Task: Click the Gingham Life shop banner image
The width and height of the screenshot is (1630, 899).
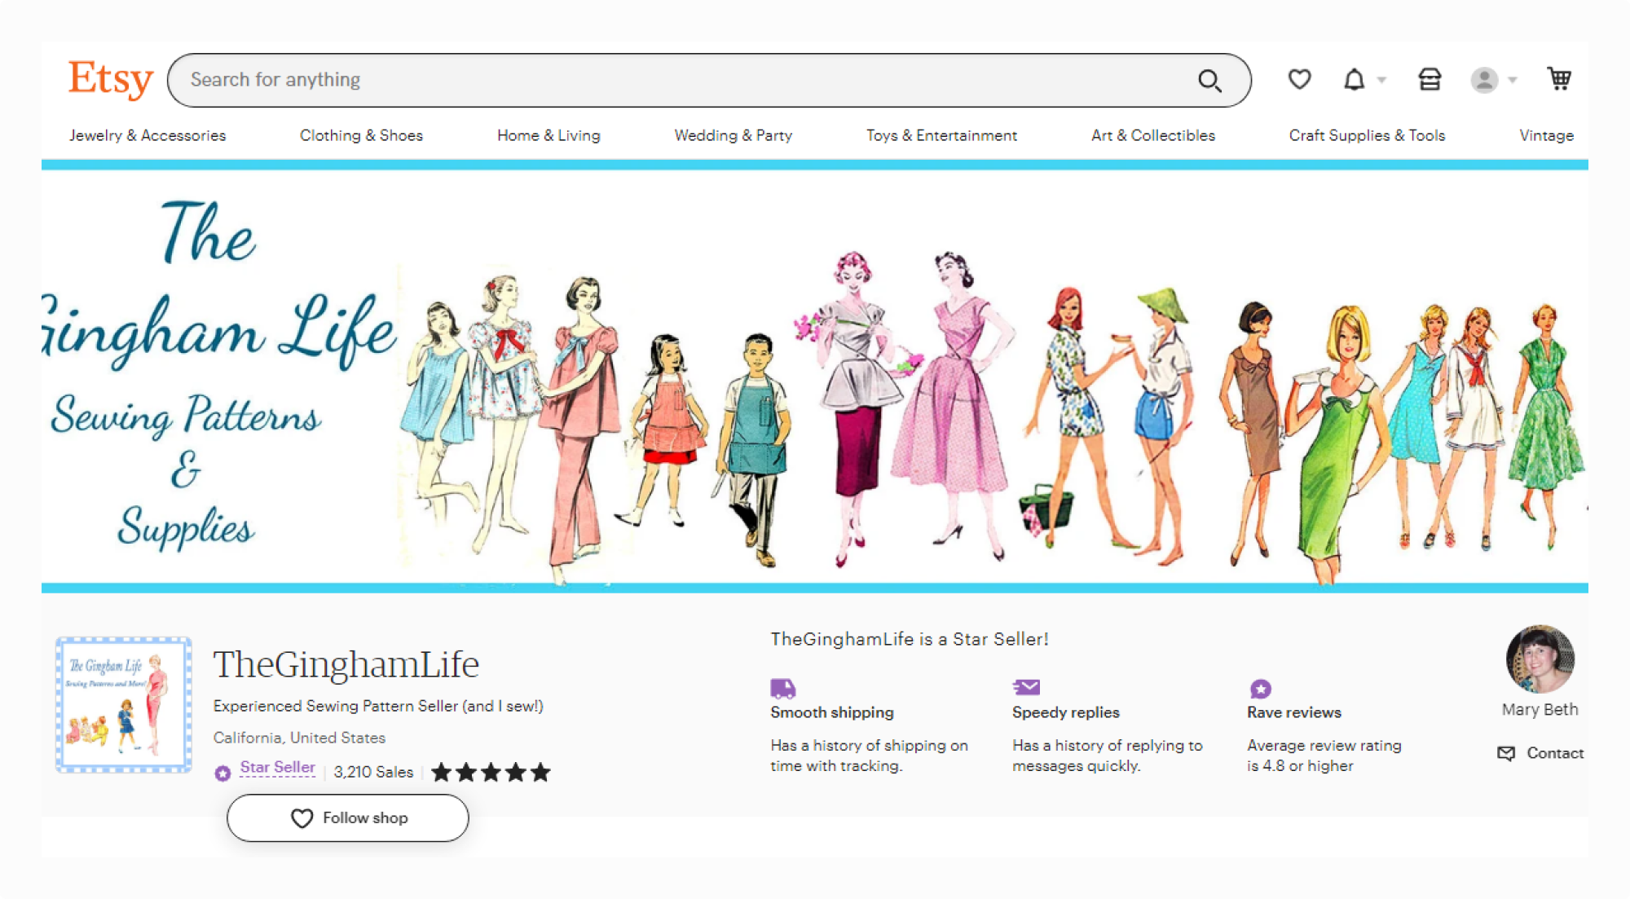Action: pos(815,377)
